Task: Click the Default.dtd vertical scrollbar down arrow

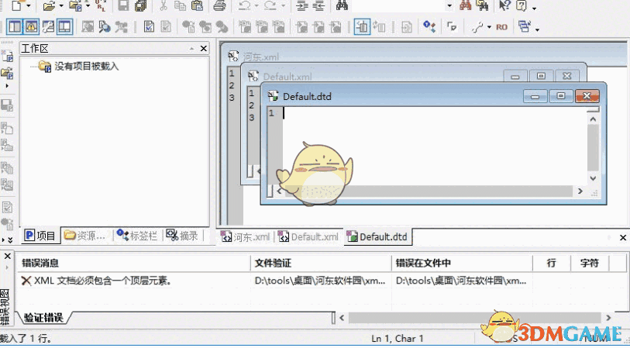Action: (x=593, y=178)
